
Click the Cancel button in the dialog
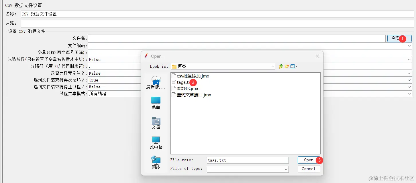309,169
